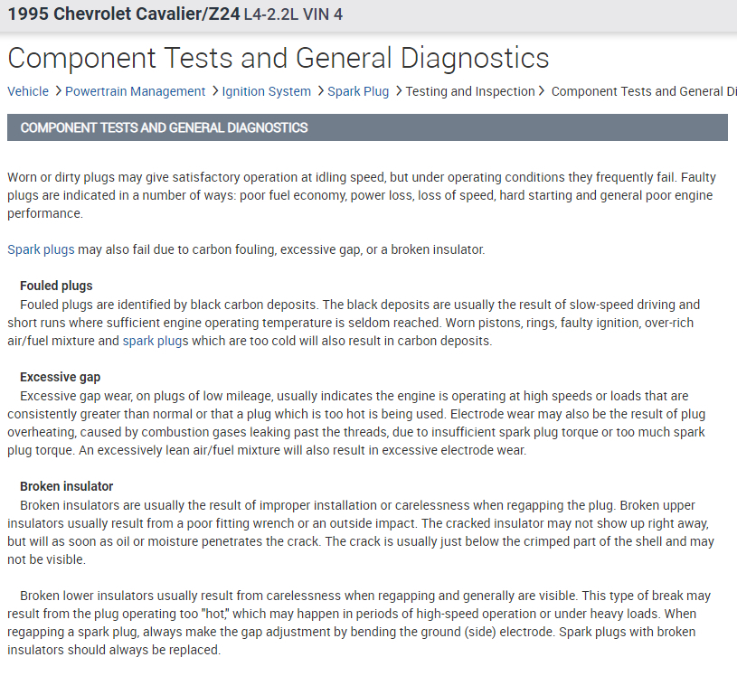737x676 pixels.
Task: Click the chevron following Powertrain Management
Action: click(214, 91)
